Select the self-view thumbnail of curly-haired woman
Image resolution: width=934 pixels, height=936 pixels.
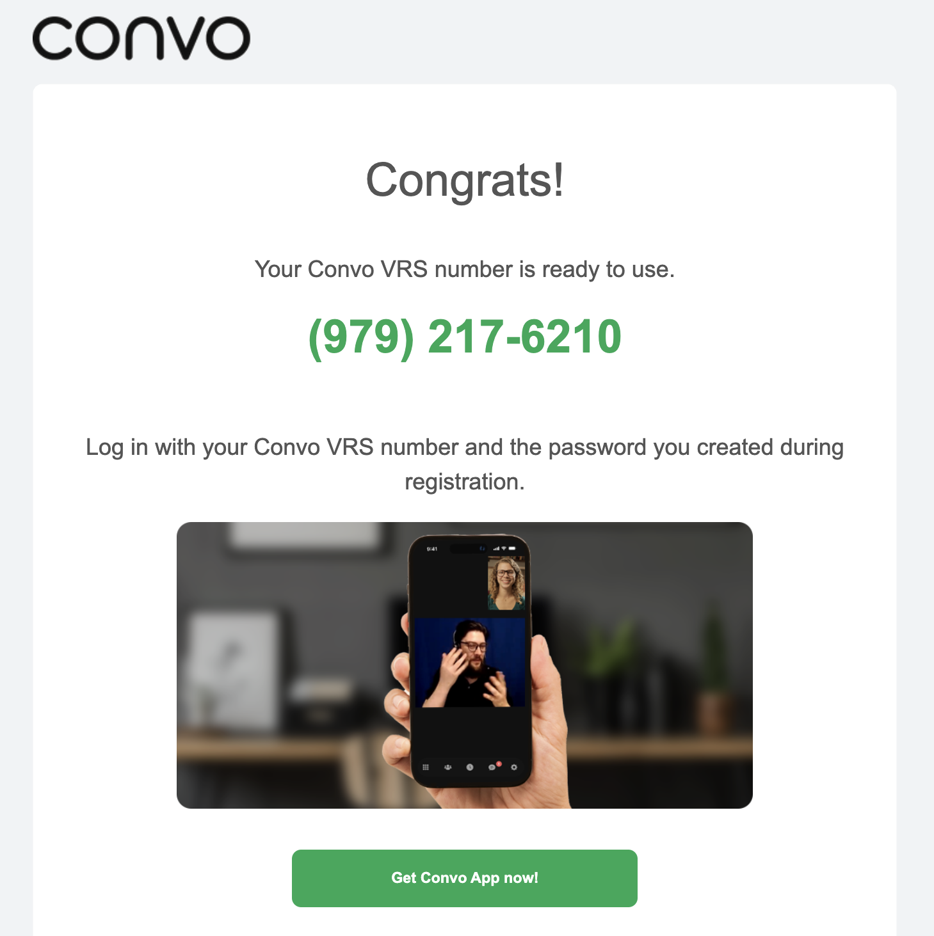click(x=506, y=583)
